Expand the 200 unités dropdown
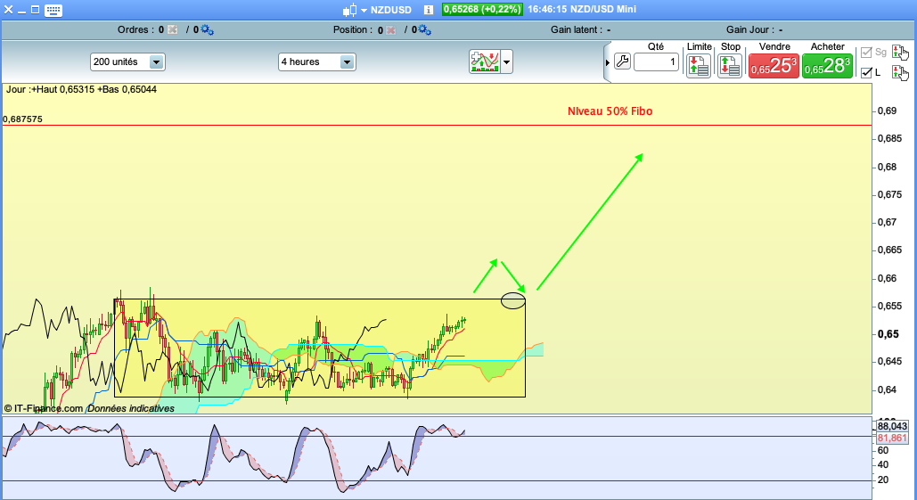The width and height of the screenshot is (917, 500). [157, 62]
